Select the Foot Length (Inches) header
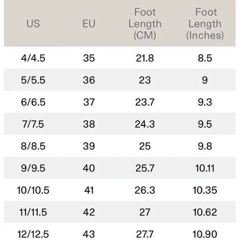Screen dimensions: 245x245 (205, 24)
